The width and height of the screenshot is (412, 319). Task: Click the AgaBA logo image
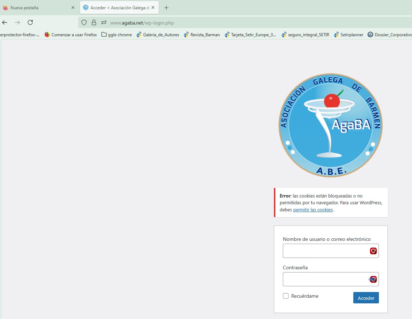tap(331, 125)
